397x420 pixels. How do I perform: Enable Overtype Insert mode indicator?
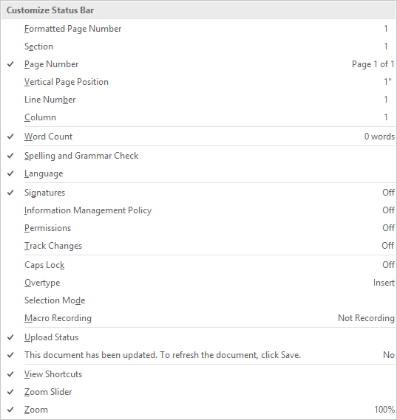coord(198,283)
